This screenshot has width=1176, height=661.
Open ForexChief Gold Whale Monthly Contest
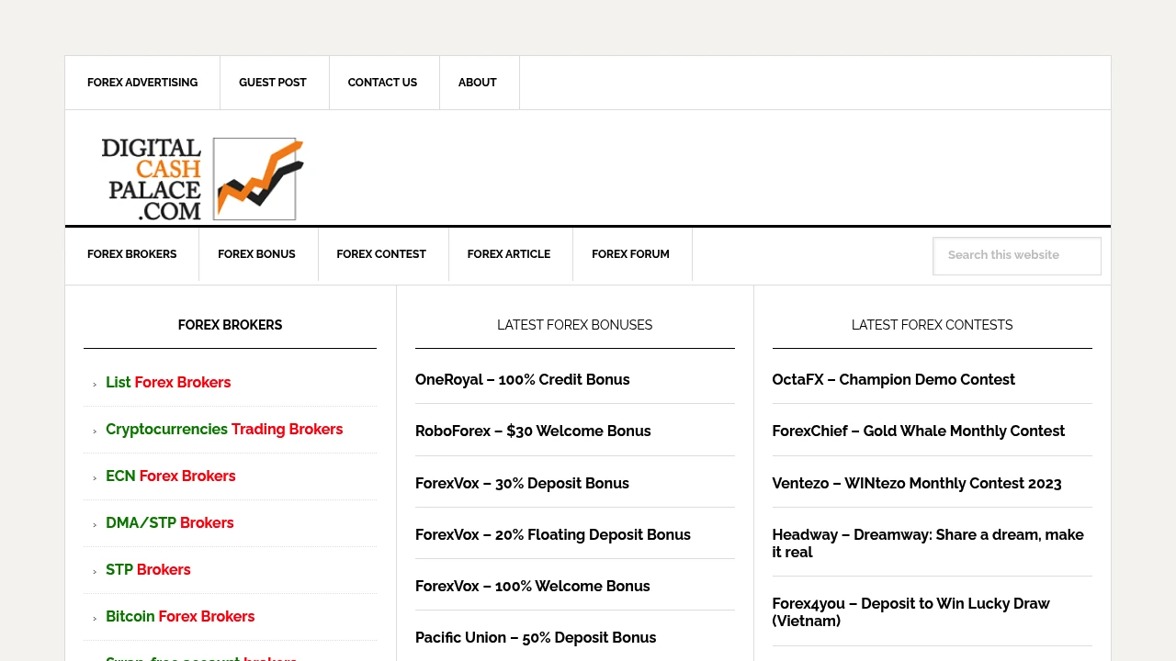[x=919, y=431]
